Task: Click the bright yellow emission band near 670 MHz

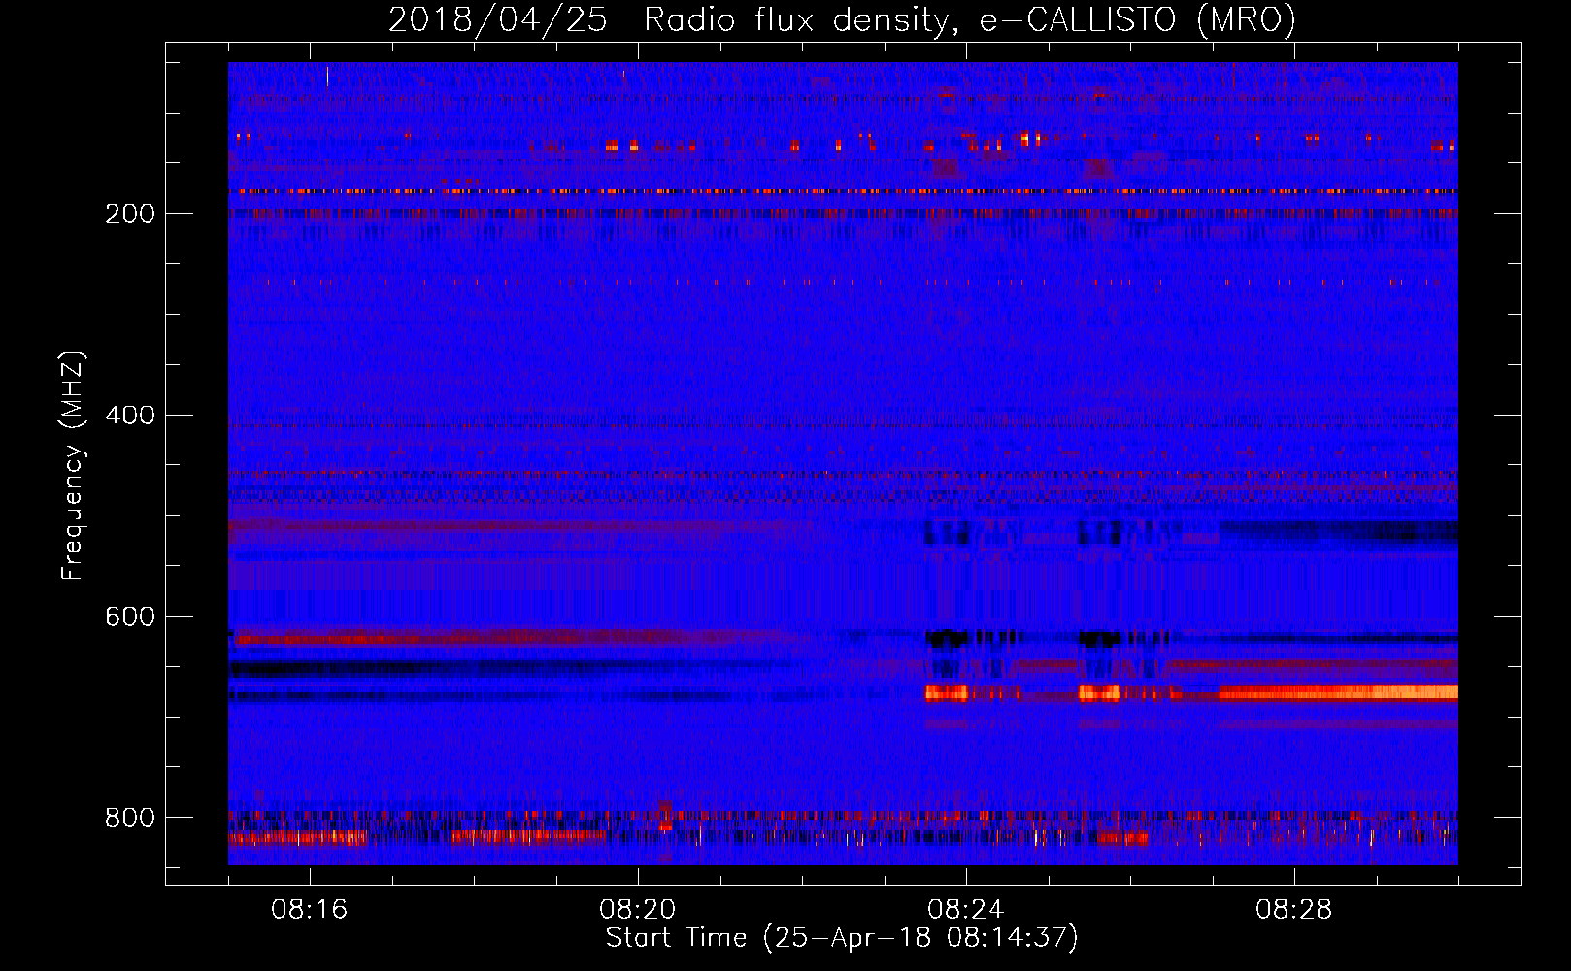Action: coord(1338,692)
